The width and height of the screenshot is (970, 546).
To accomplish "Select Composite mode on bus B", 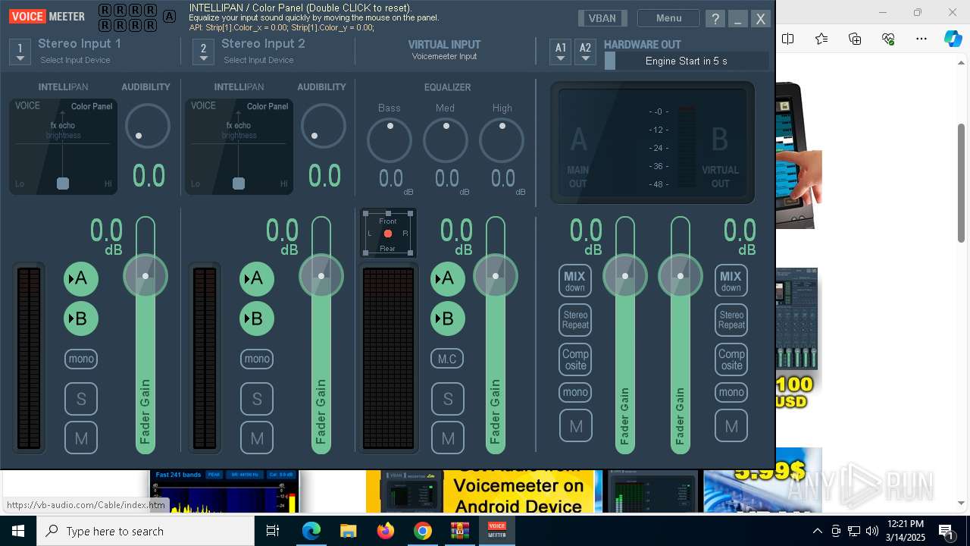I will [731, 359].
